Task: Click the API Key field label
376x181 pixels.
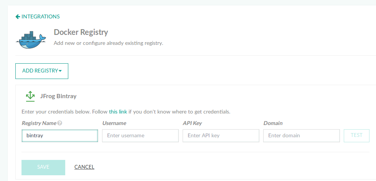Action: [192, 123]
